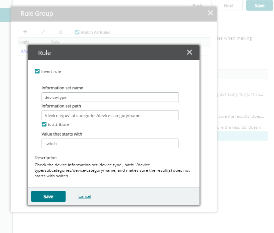Click the Rule dialog title
Viewport: 274px width, 233px height.
44,53
